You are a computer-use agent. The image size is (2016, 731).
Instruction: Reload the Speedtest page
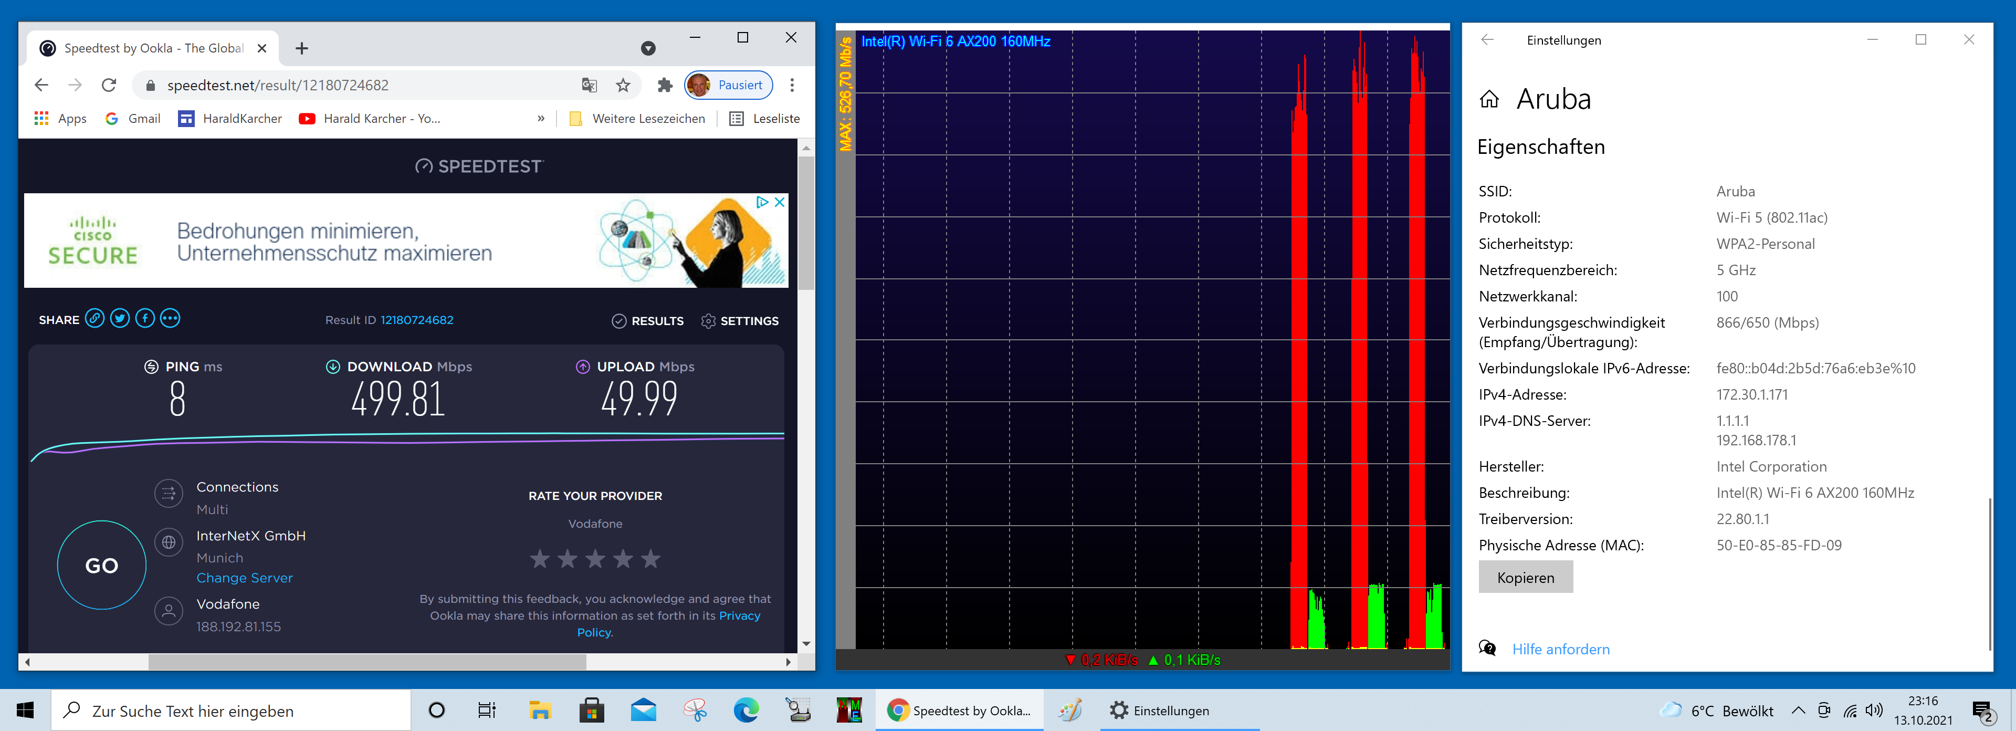(109, 85)
